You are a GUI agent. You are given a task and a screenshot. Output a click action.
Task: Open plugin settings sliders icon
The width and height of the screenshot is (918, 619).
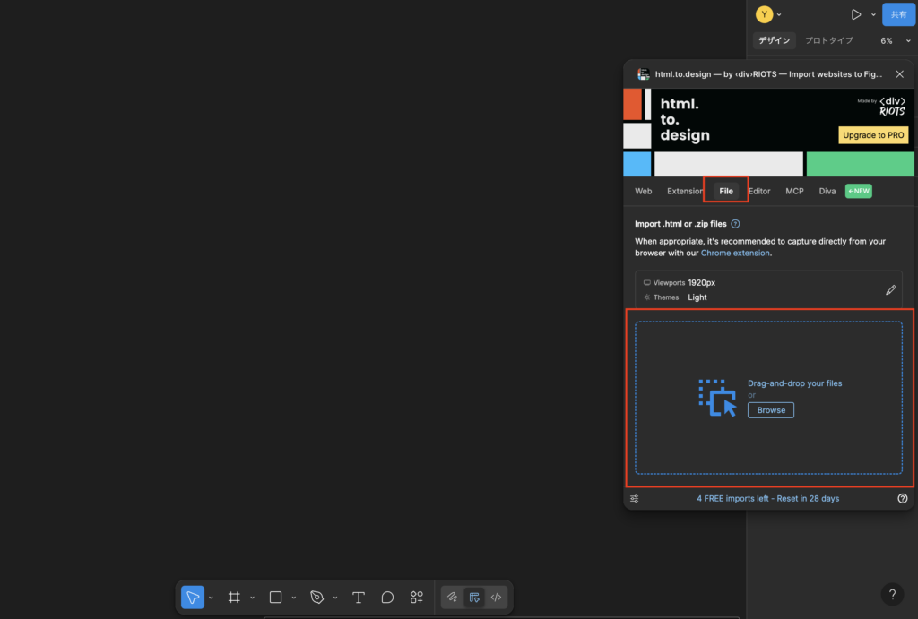634,498
